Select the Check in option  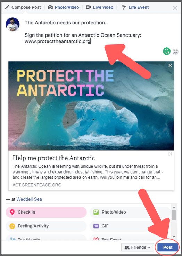[46, 212]
